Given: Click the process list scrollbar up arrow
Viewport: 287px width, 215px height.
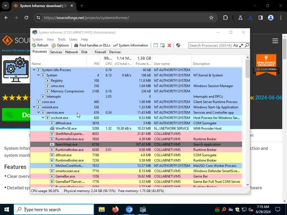Looking at the screenshot, I should (x=247, y=58).
